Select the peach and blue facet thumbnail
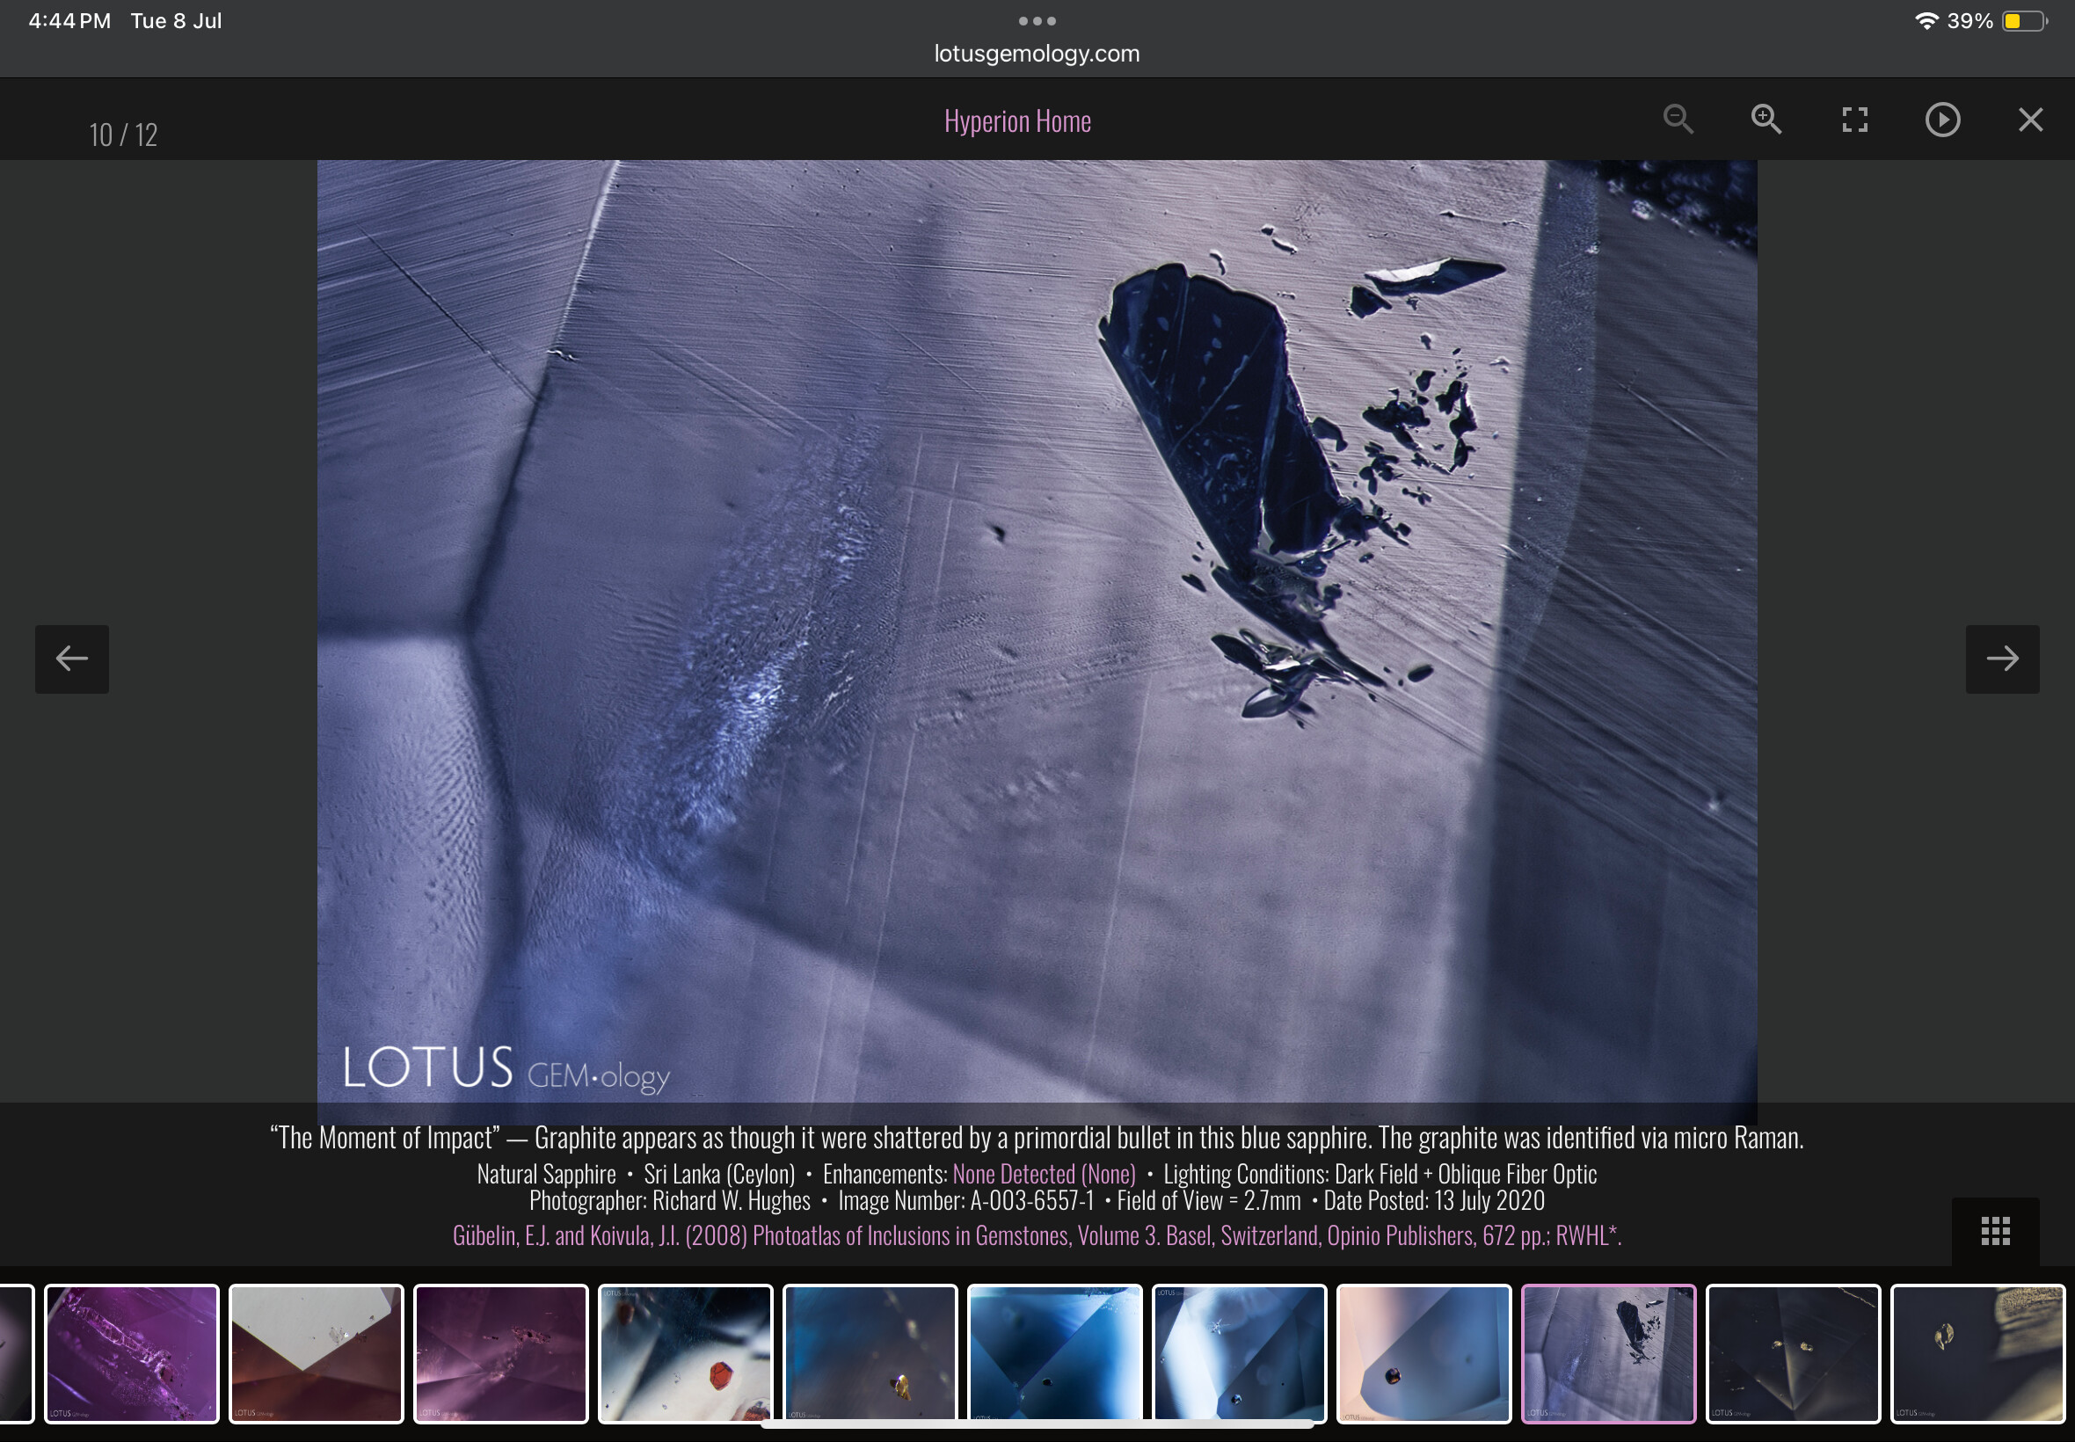This screenshot has width=2075, height=1442. [1423, 1353]
